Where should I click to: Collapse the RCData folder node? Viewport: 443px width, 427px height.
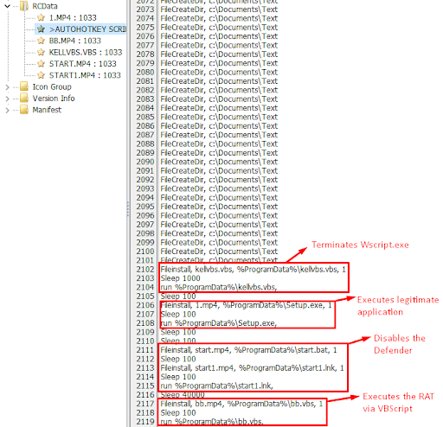point(8,6)
